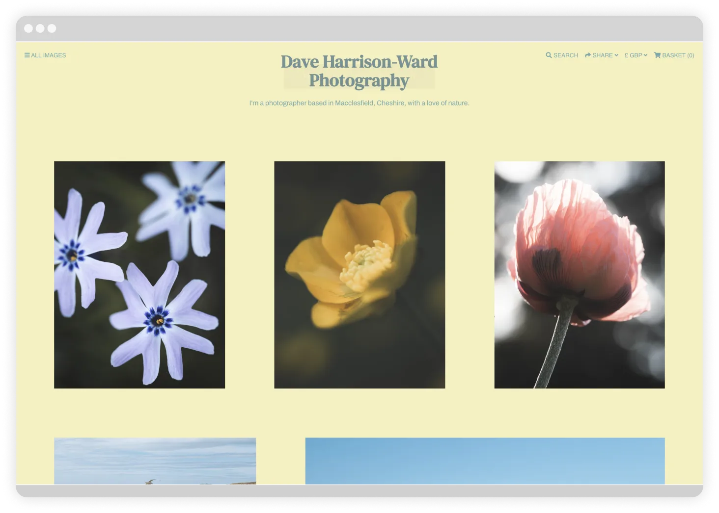
Task: Open the SEARCH link text
Action: point(566,55)
